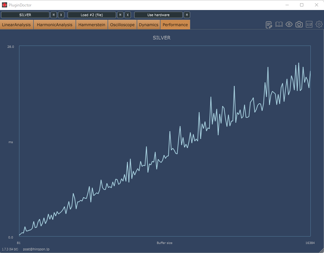This screenshot has width=324, height=253.
Task: Toggle the 1|2 comparison icon
Action: pos(309,24)
